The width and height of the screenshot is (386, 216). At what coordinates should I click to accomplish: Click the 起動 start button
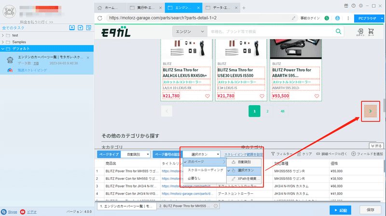341,210
